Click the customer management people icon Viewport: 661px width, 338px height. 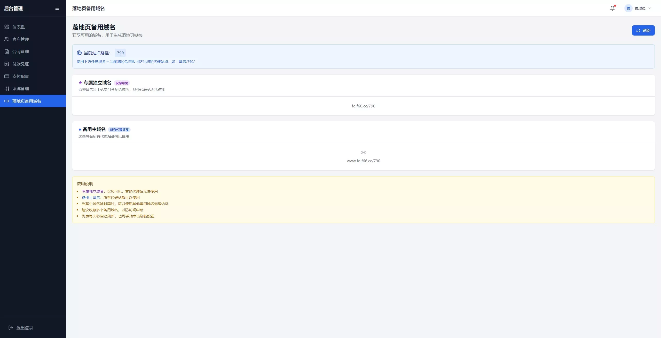pyautogui.click(x=7, y=39)
